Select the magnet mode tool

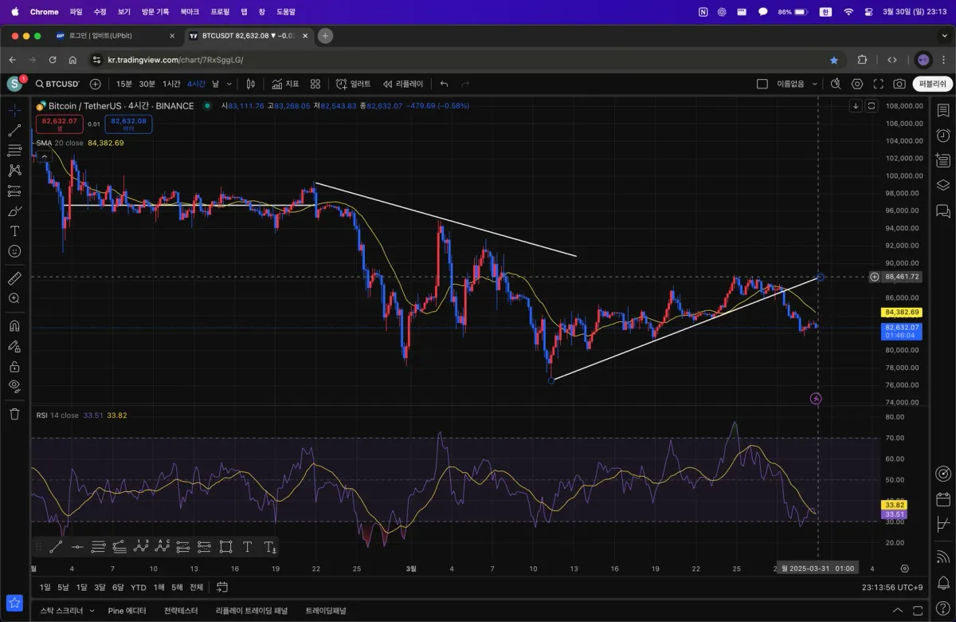point(14,325)
